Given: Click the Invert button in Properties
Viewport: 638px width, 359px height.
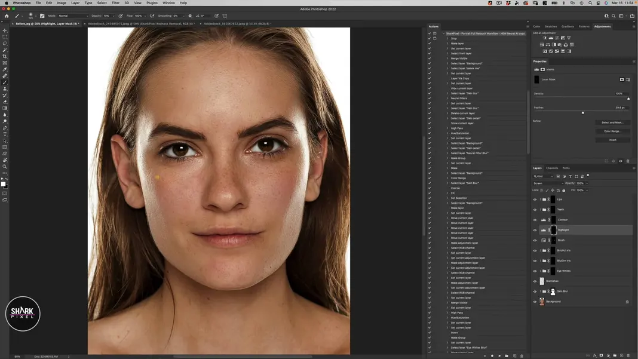Looking at the screenshot, I should point(612,140).
